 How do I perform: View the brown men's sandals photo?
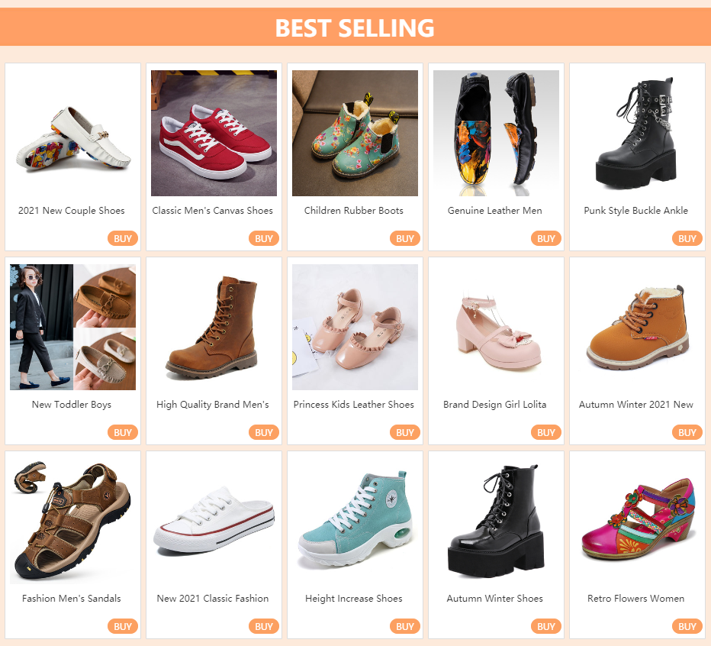point(73,522)
